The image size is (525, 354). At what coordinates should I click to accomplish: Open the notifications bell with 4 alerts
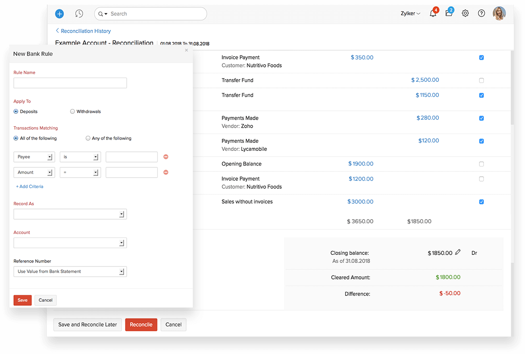[x=432, y=13]
